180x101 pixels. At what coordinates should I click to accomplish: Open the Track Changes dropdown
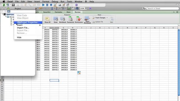point(107,18)
